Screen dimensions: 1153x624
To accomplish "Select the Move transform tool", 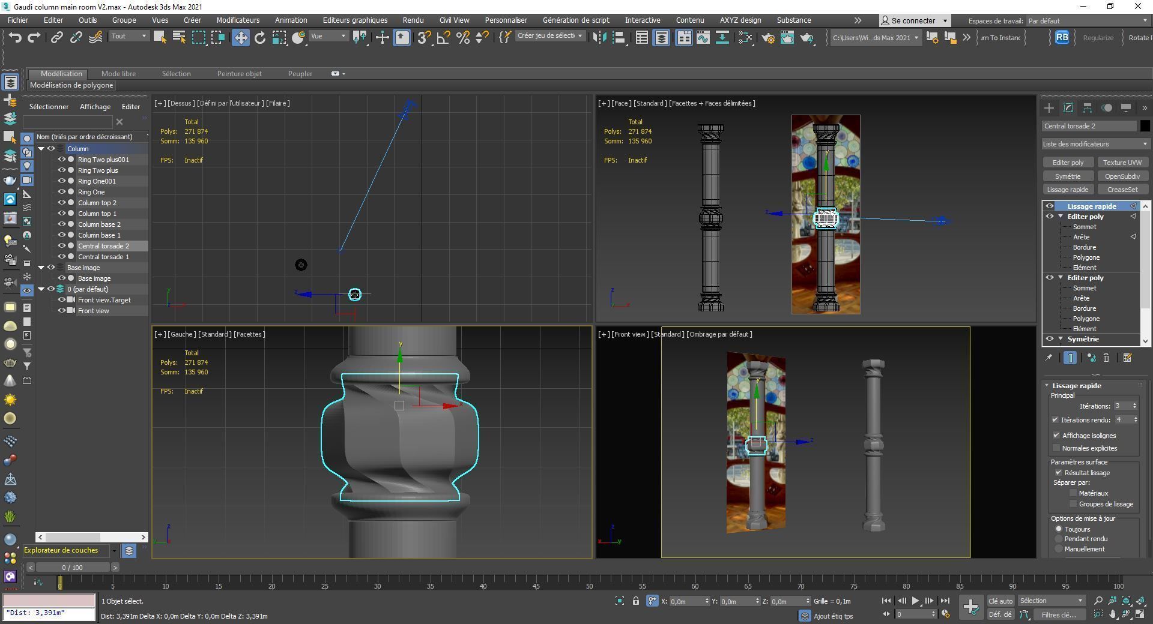I will [x=240, y=38].
